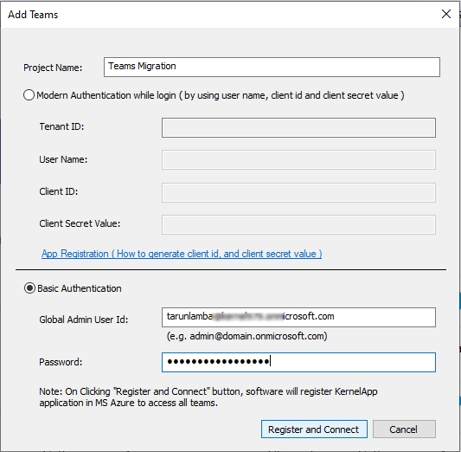The height and width of the screenshot is (452, 461).
Task: Click the Register and Connect button
Action: point(314,429)
